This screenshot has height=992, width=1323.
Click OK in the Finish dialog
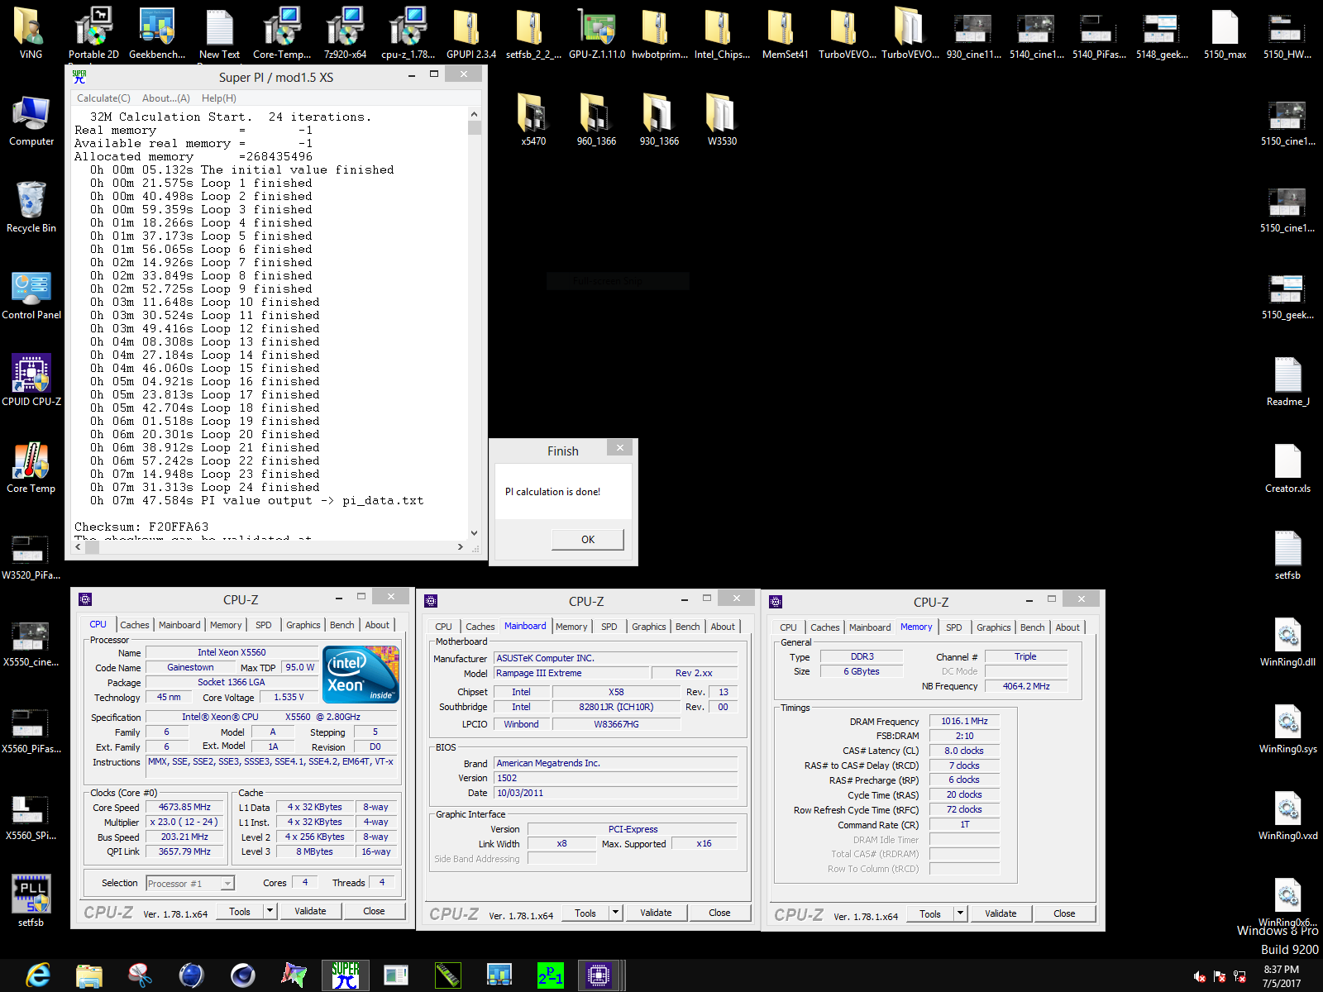588,539
